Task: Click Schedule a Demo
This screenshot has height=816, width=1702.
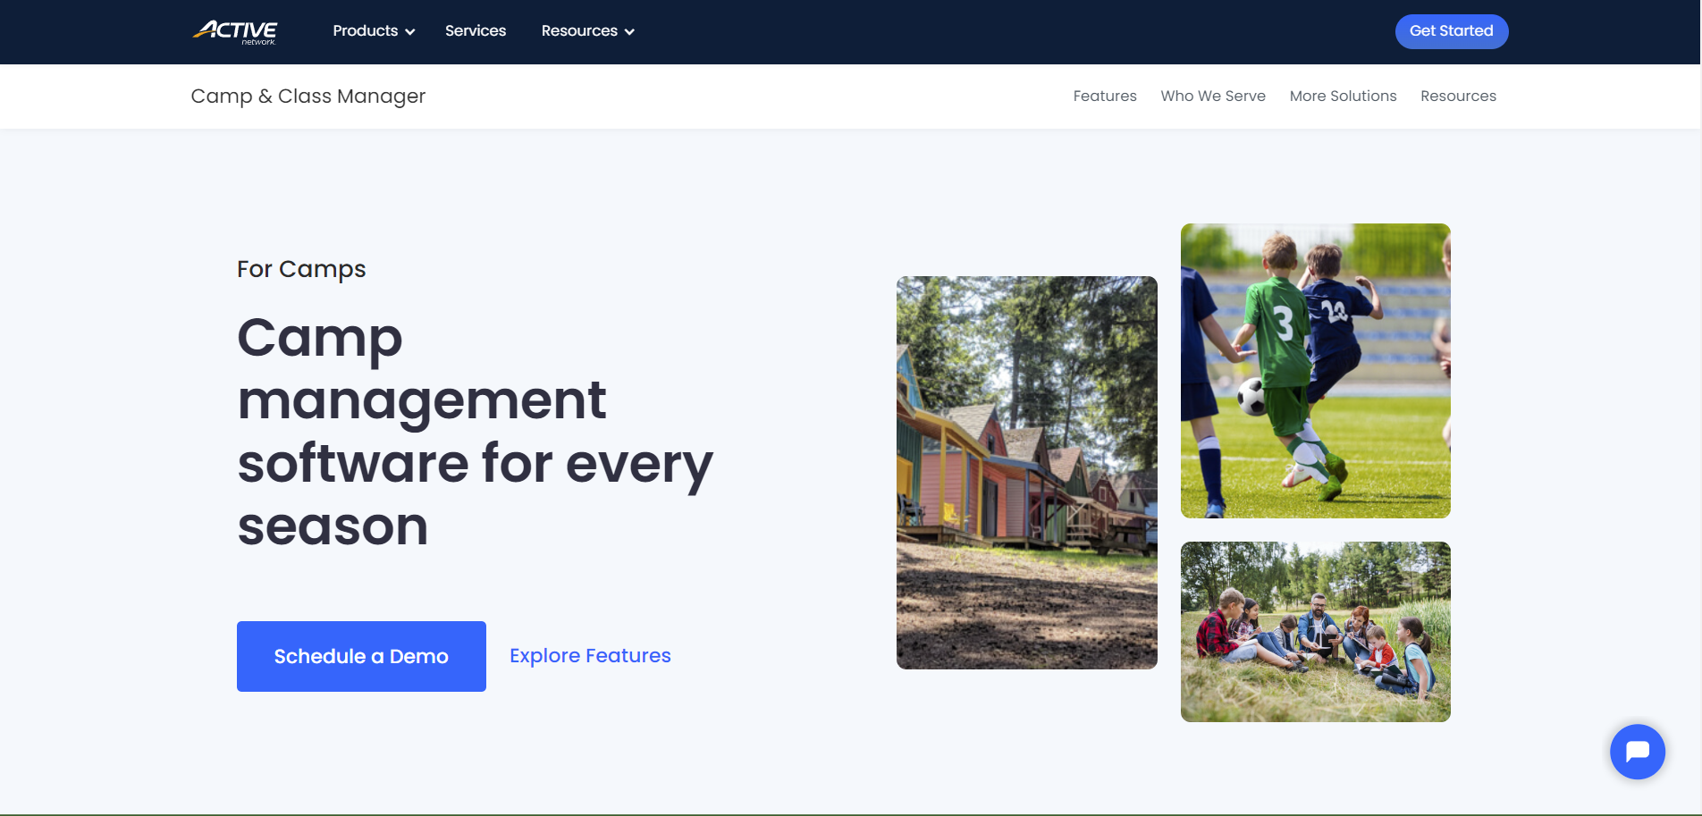Action: [360, 655]
